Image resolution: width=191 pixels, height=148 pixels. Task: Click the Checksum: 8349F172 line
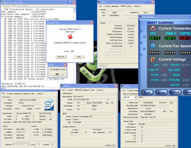point(13,84)
